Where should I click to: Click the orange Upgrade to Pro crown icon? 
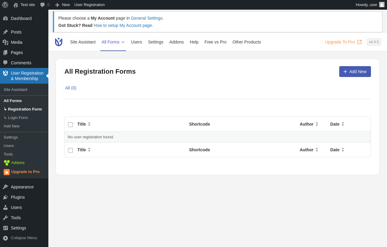pyautogui.click(x=7, y=172)
